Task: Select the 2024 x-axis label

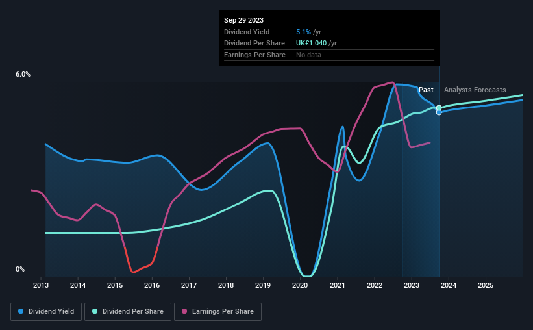Action: click(x=449, y=285)
